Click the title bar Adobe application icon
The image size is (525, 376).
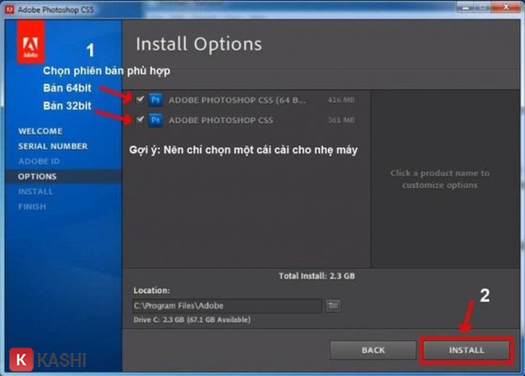[x=9, y=10]
